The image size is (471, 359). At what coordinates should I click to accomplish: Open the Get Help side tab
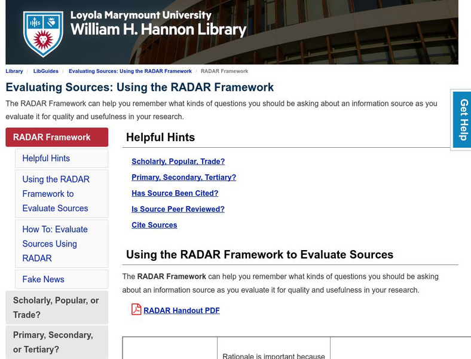(462, 119)
